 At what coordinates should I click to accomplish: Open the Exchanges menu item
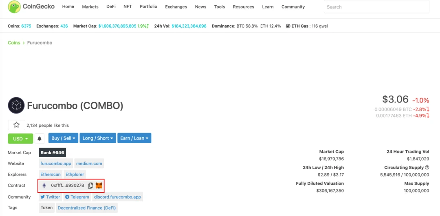(x=176, y=7)
